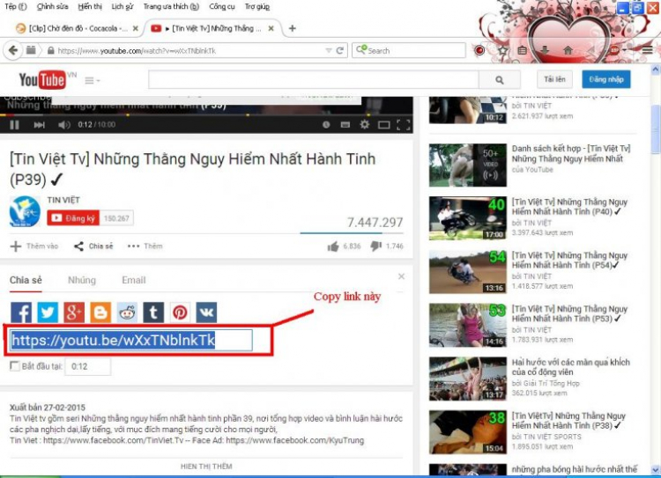Click the YouTube search magnifier button

pos(500,79)
